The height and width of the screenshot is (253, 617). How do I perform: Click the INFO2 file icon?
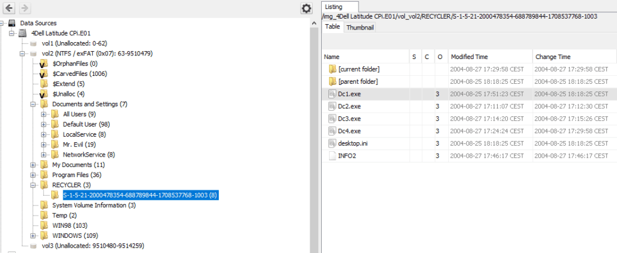point(333,156)
